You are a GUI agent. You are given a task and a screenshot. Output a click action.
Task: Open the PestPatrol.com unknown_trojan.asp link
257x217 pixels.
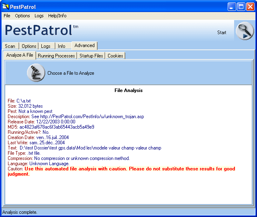click(x=92, y=117)
